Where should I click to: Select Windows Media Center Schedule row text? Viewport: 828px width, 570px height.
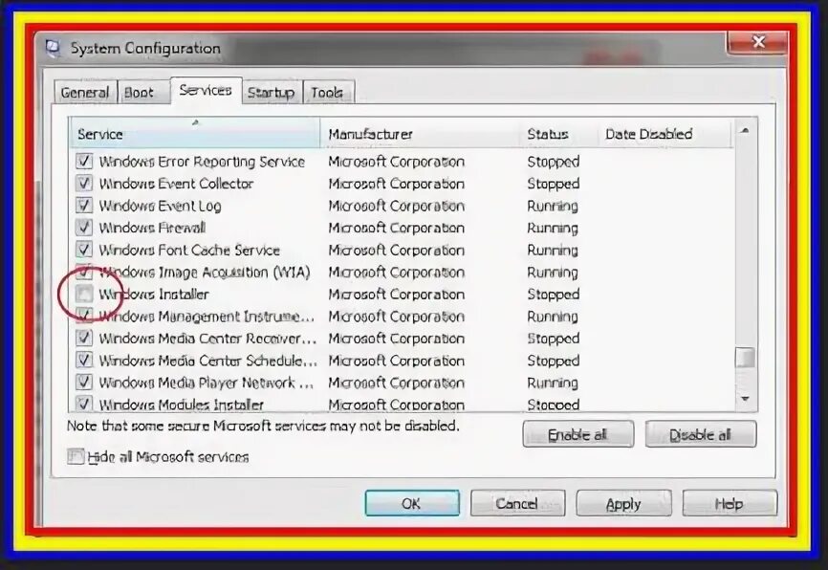(x=208, y=361)
